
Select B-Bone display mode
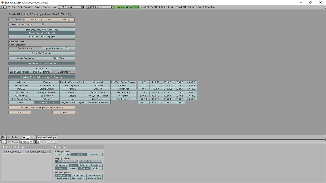tap(83, 165)
